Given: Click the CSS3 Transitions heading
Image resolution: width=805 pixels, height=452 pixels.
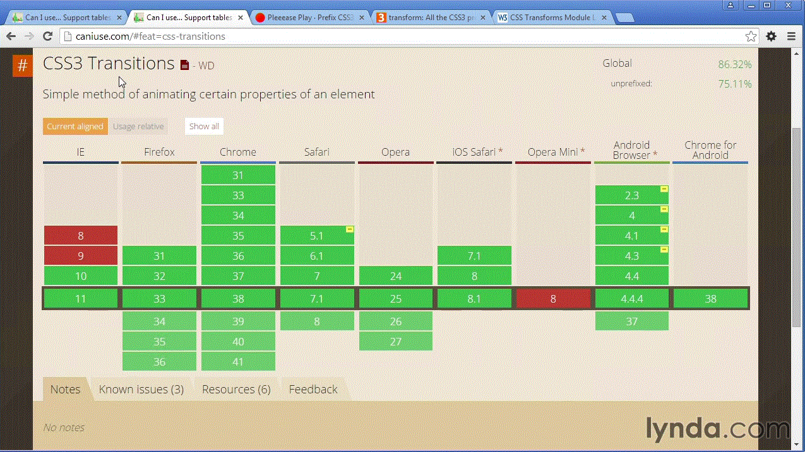Looking at the screenshot, I should tap(109, 64).
